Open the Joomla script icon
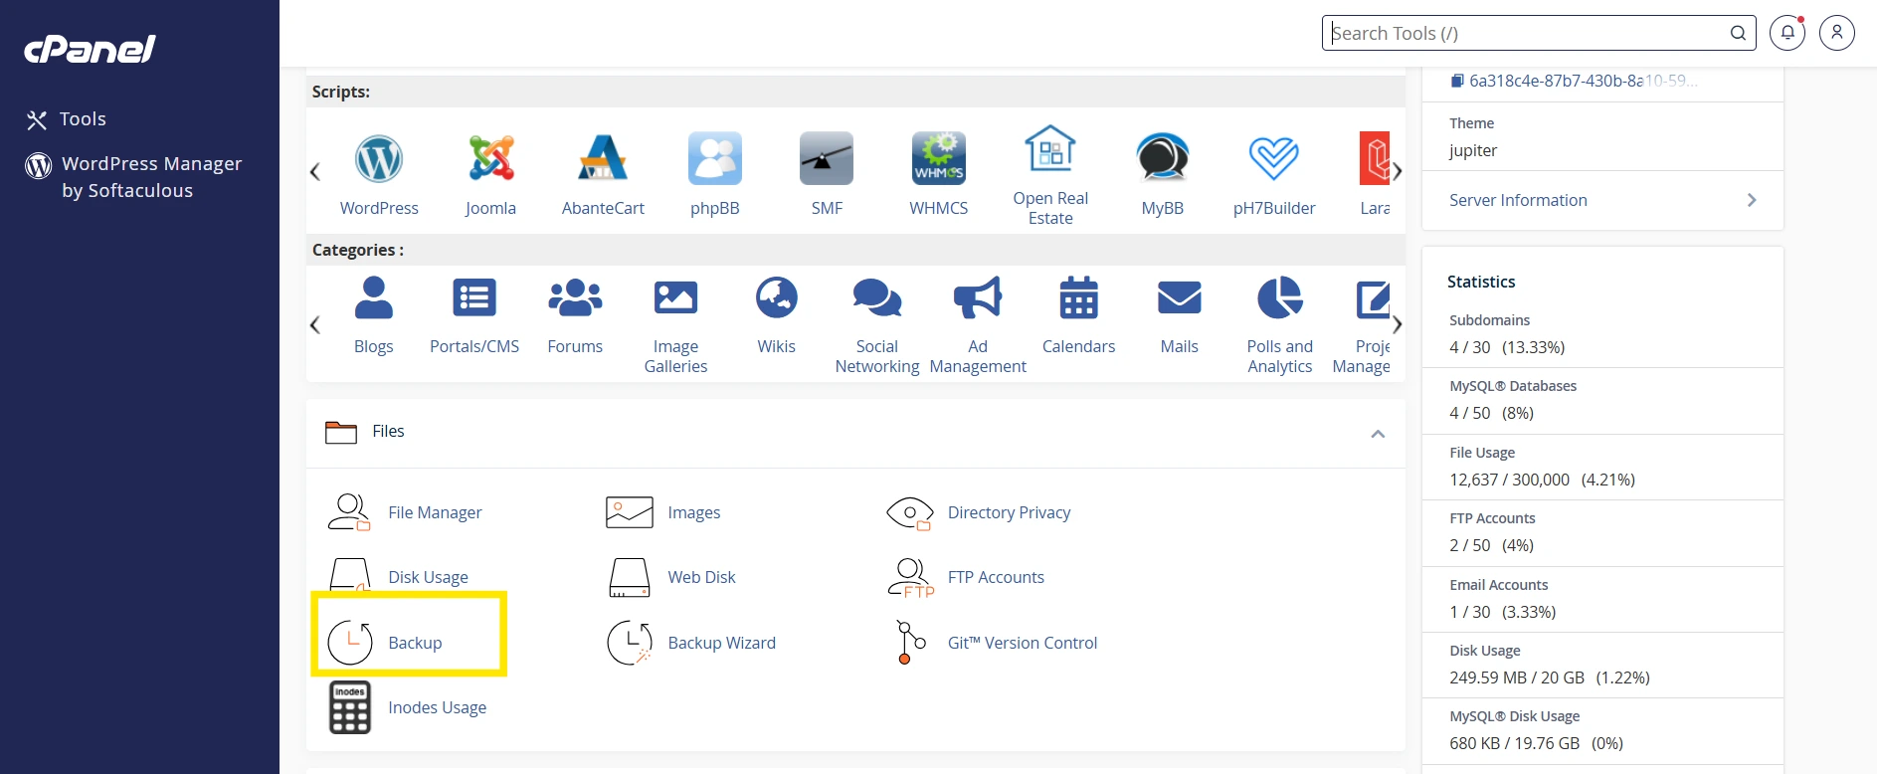Image resolution: width=1877 pixels, height=774 pixels. [x=491, y=158]
